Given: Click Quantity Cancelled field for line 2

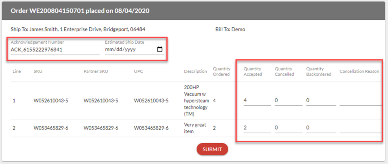Looking at the screenshot, I should (288, 128).
